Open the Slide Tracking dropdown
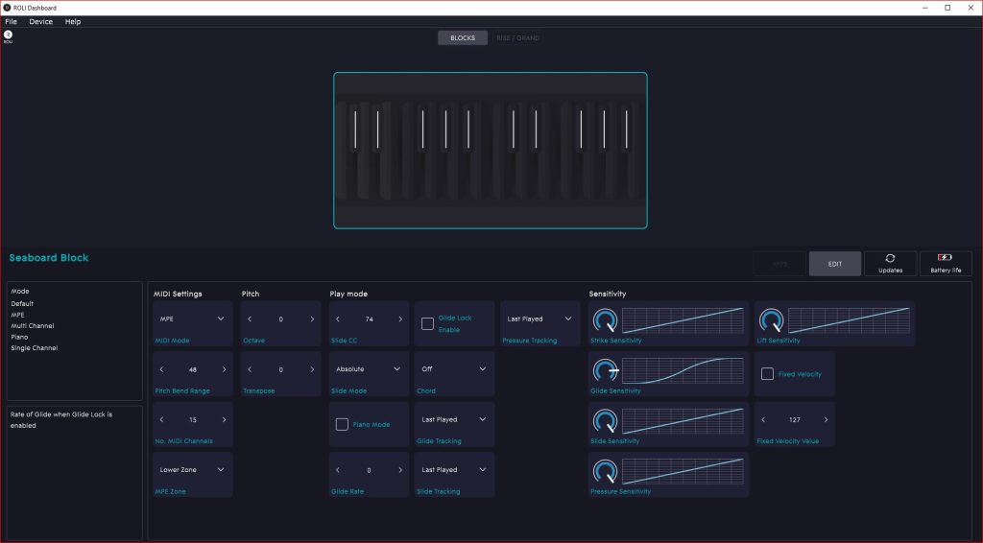This screenshot has height=543, width=983. [x=454, y=470]
